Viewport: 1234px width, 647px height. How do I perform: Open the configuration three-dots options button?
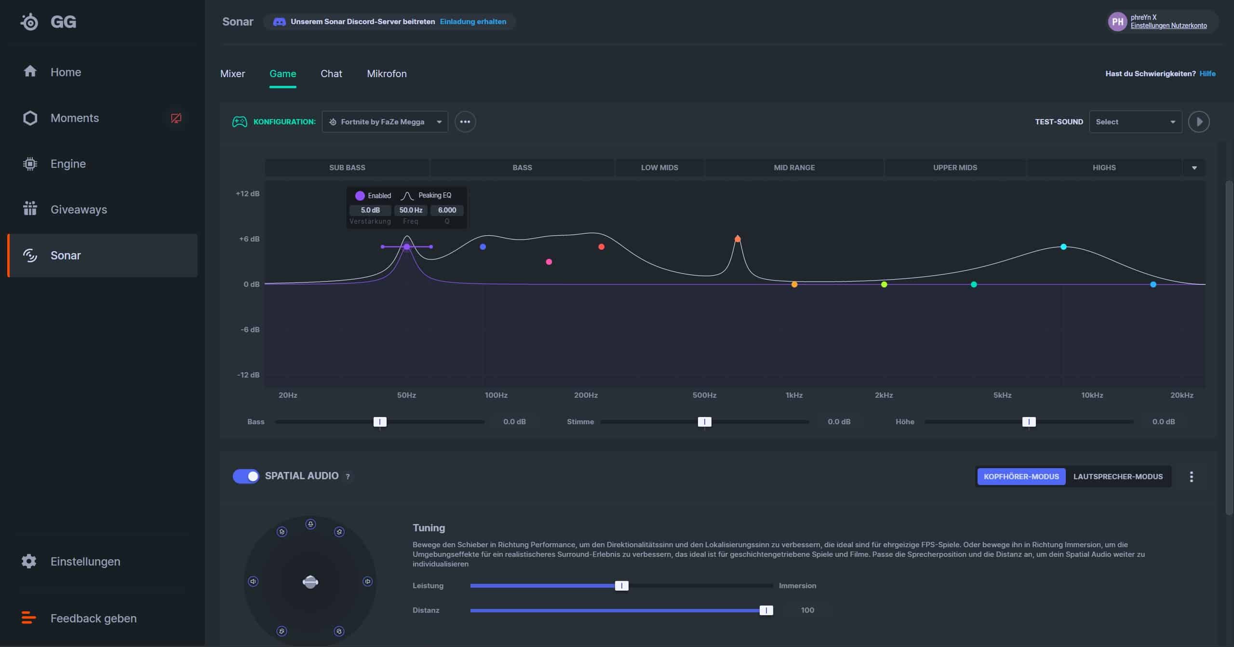pos(465,122)
